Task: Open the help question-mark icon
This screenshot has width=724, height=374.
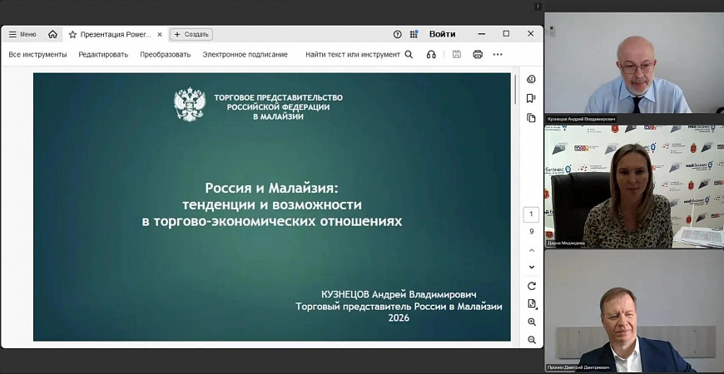Action: click(x=397, y=34)
